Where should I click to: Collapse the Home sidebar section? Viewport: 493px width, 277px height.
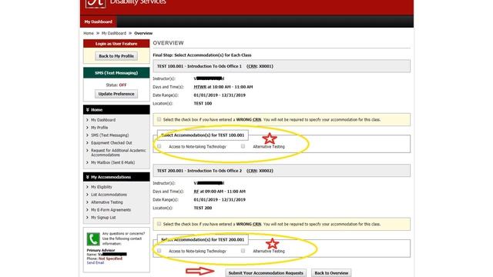[x=116, y=109]
